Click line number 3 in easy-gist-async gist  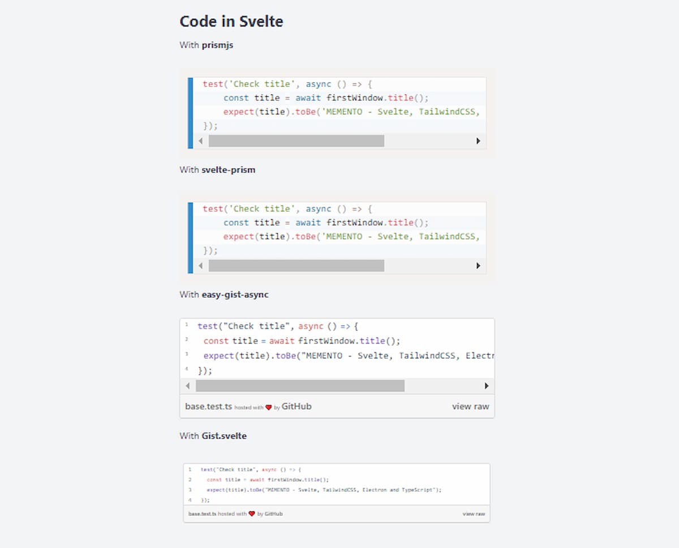pos(186,354)
